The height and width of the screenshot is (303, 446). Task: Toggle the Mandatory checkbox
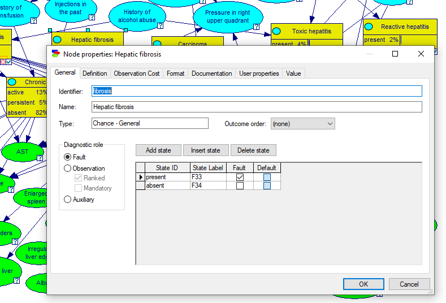(x=93, y=188)
